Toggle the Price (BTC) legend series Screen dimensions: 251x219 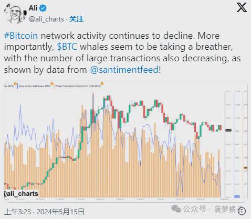[9, 86]
